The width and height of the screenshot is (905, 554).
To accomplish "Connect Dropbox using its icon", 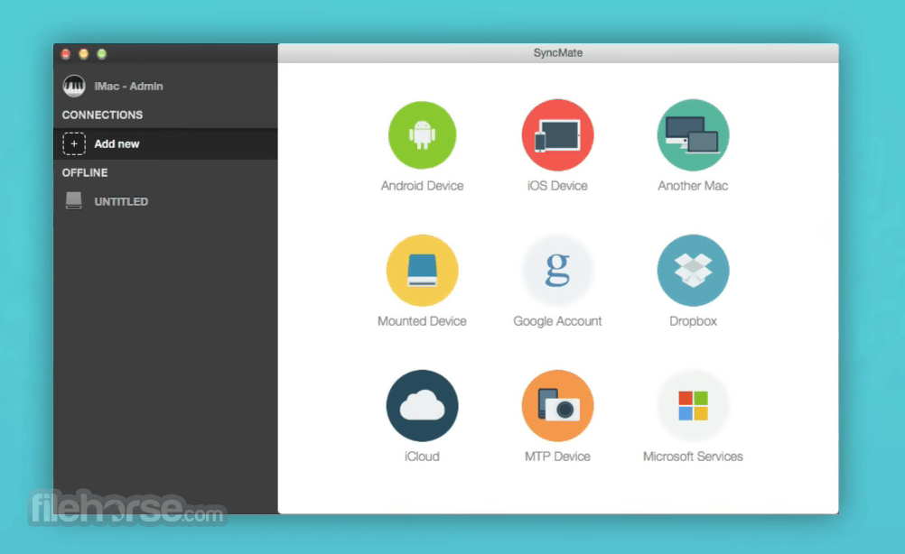I will pyautogui.click(x=693, y=271).
